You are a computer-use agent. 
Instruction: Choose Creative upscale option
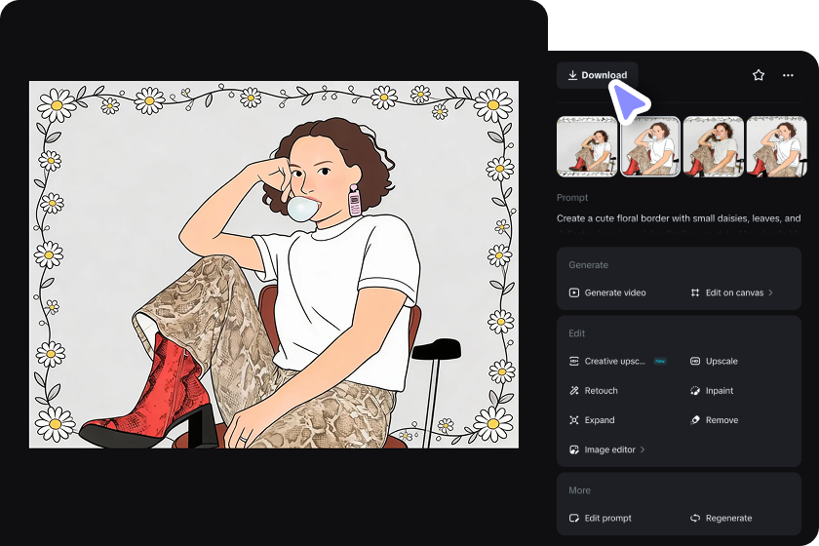point(615,361)
